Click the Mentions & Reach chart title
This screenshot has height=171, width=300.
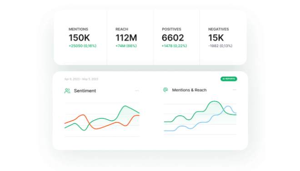(189, 90)
